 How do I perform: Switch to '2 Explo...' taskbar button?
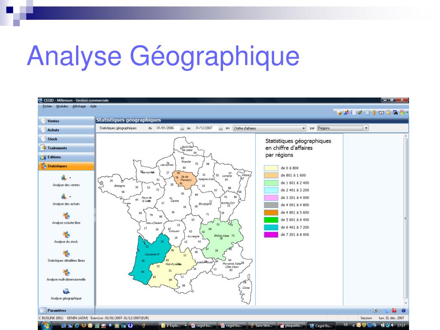(174, 326)
